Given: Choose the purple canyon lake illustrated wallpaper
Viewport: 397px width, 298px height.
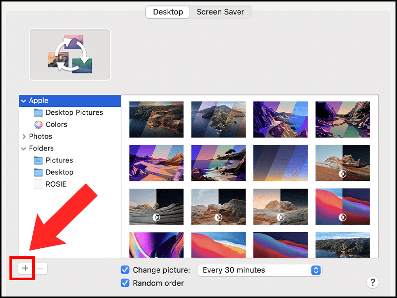Looking at the screenshot, I should point(342,120).
